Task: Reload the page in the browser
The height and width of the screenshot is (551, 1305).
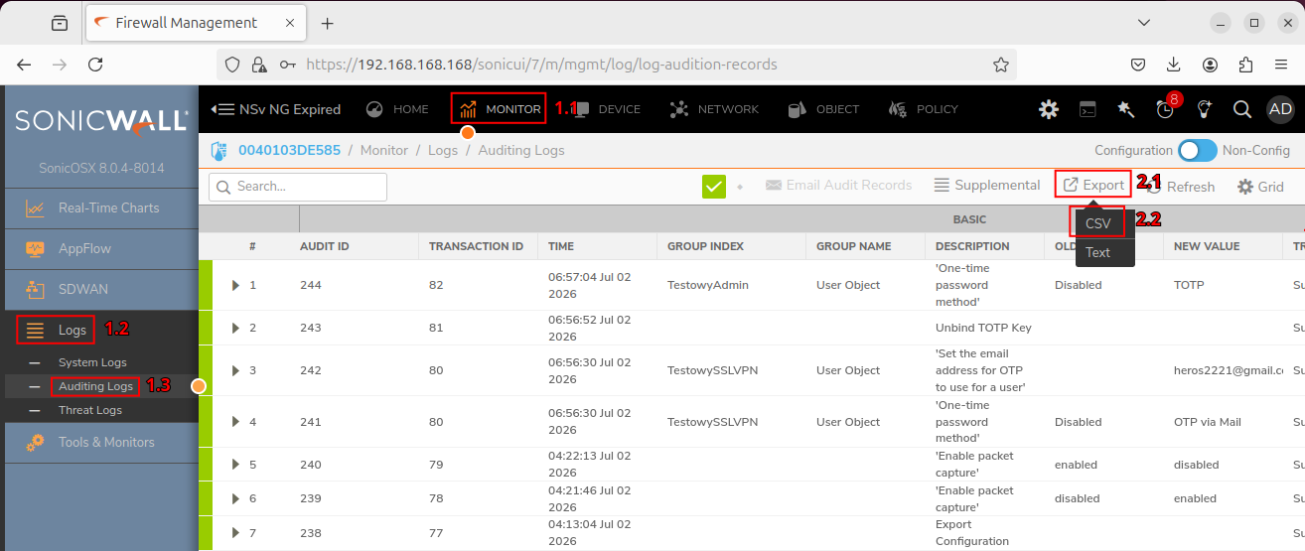Action: [95, 65]
